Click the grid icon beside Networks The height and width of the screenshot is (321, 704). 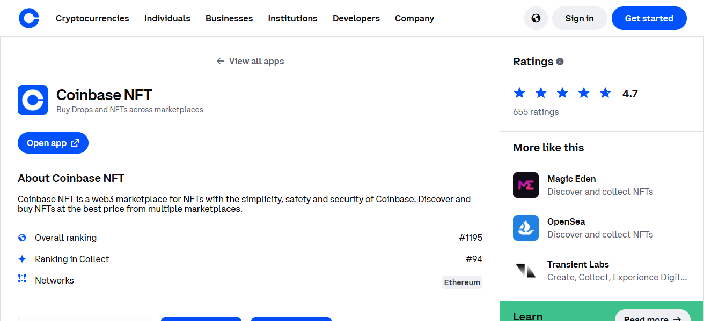click(x=21, y=280)
